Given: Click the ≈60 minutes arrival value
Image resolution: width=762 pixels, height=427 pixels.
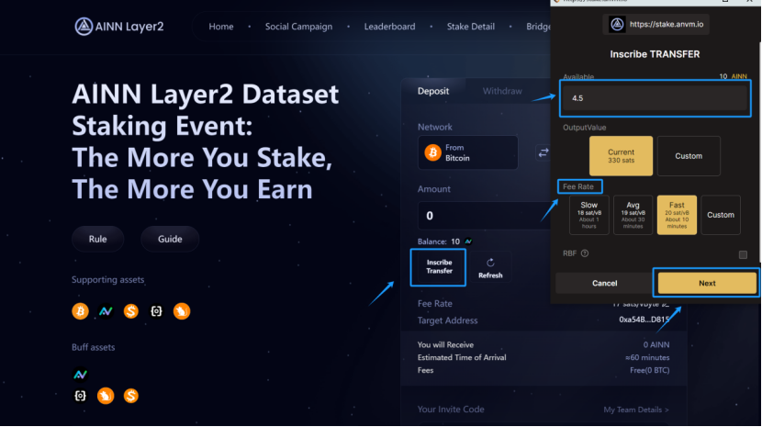Looking at the screenshot, I should click(647, 357).
